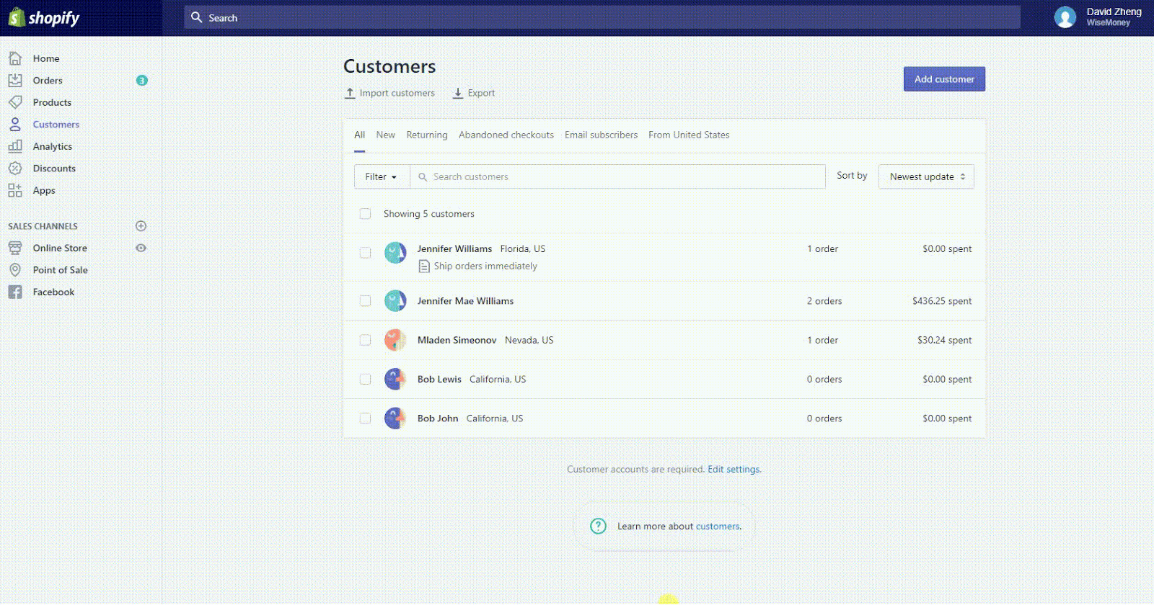Click the Customers person icon
The height and width of the screenshot is (605, 1154).
point(15,125)
